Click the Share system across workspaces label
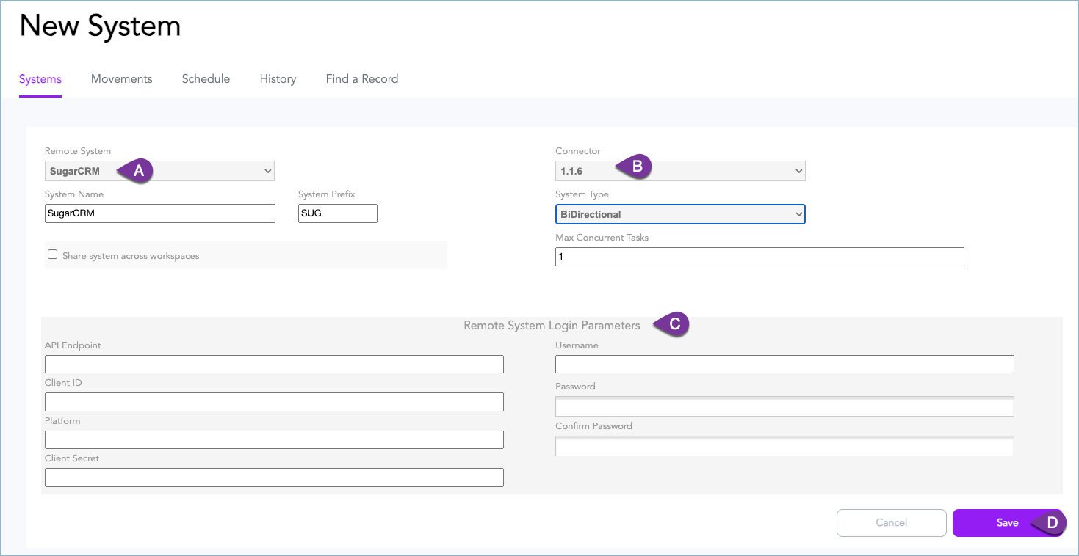 coord(131,256)
